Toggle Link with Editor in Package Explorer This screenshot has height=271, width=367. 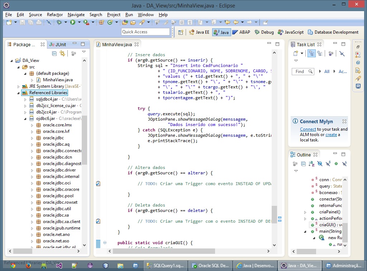[x=62, y=53]
